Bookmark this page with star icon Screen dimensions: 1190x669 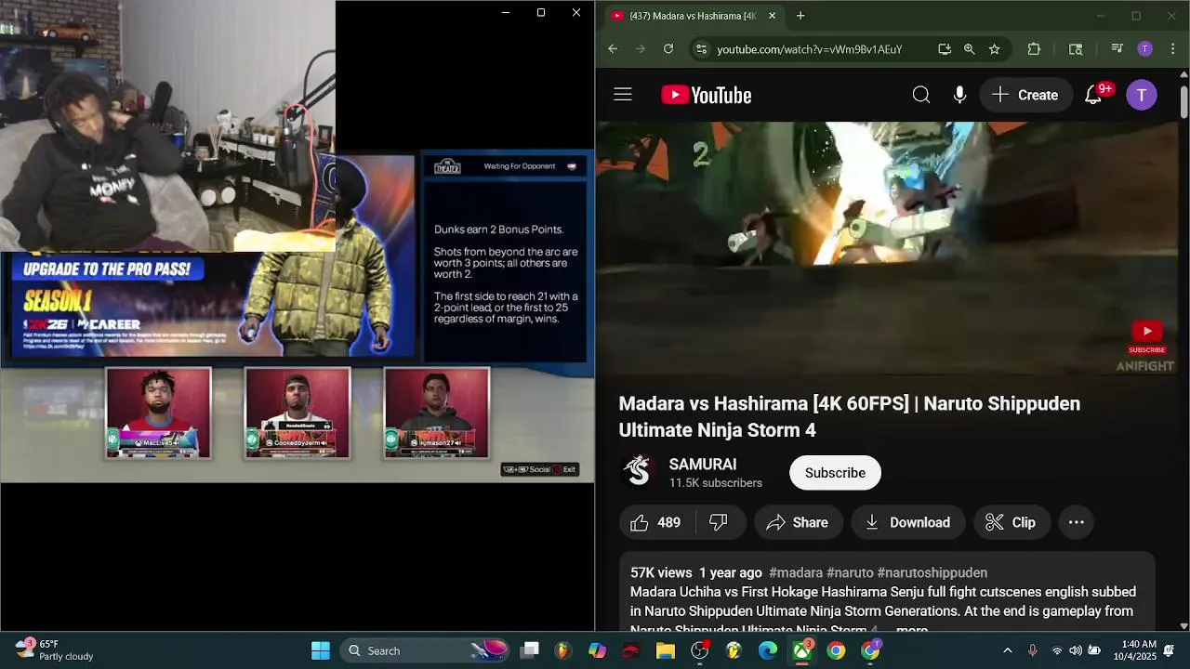point(995,49)
